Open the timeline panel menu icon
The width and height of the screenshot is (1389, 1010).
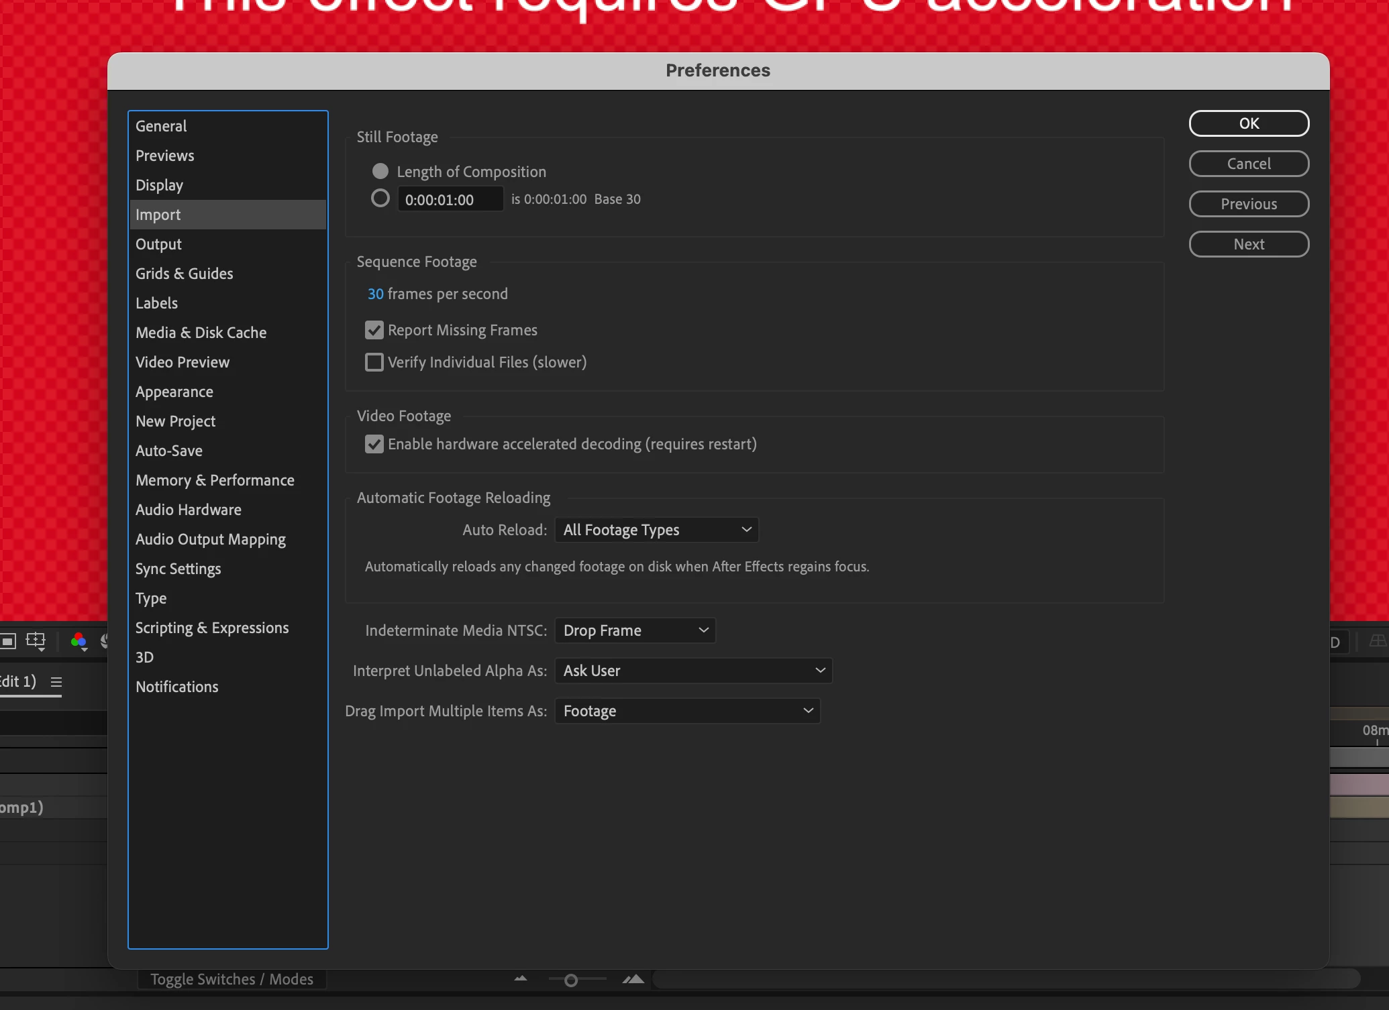[x=56, y=682]
